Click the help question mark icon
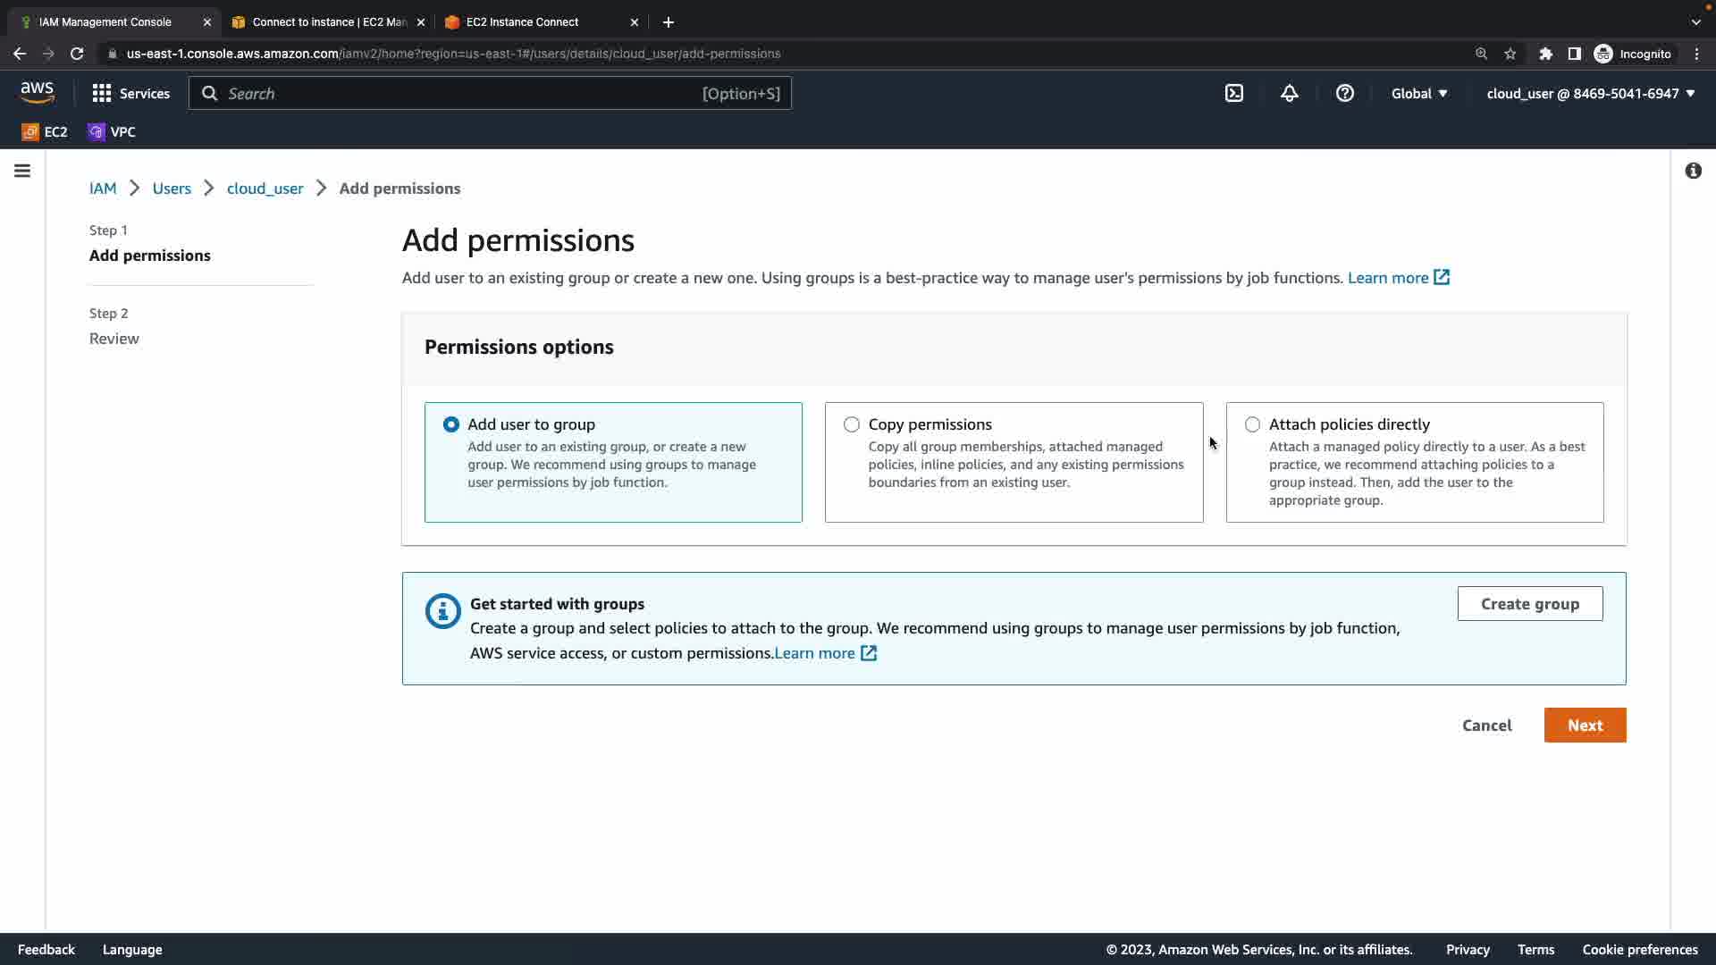Viewport: 1716px width, 965px height. pyautogui.click(x=1344, y=93)
